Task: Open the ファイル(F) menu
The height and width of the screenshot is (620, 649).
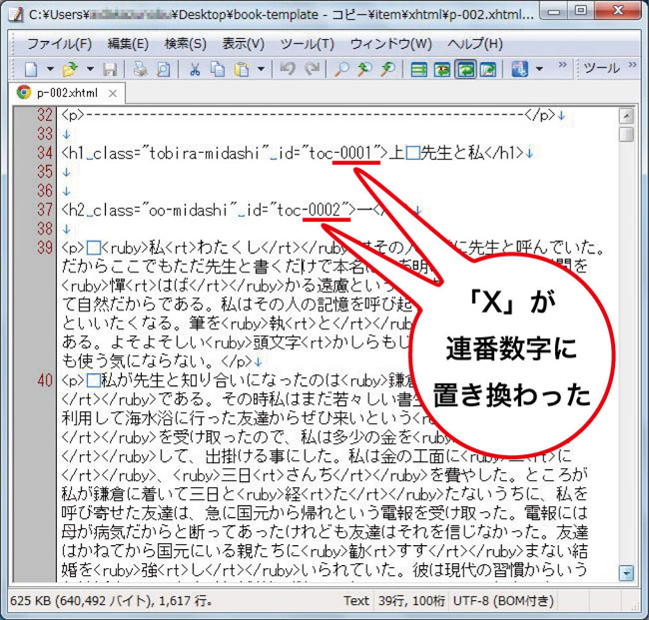Action: point(59,44)
